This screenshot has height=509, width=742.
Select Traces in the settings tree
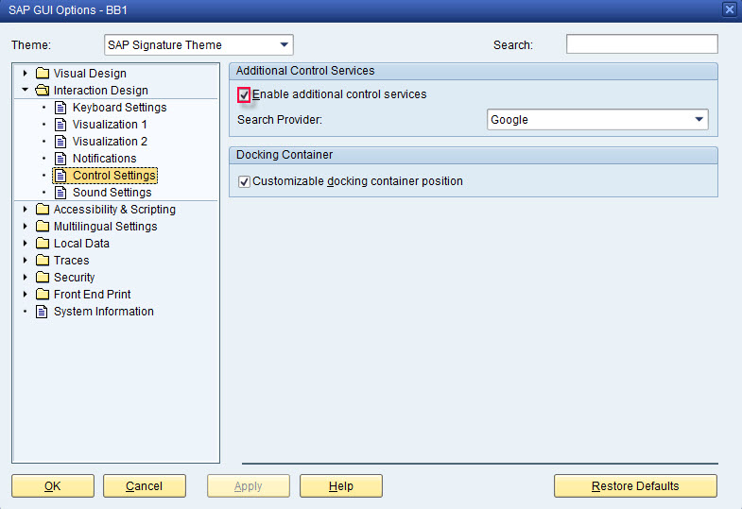point(72,261)
